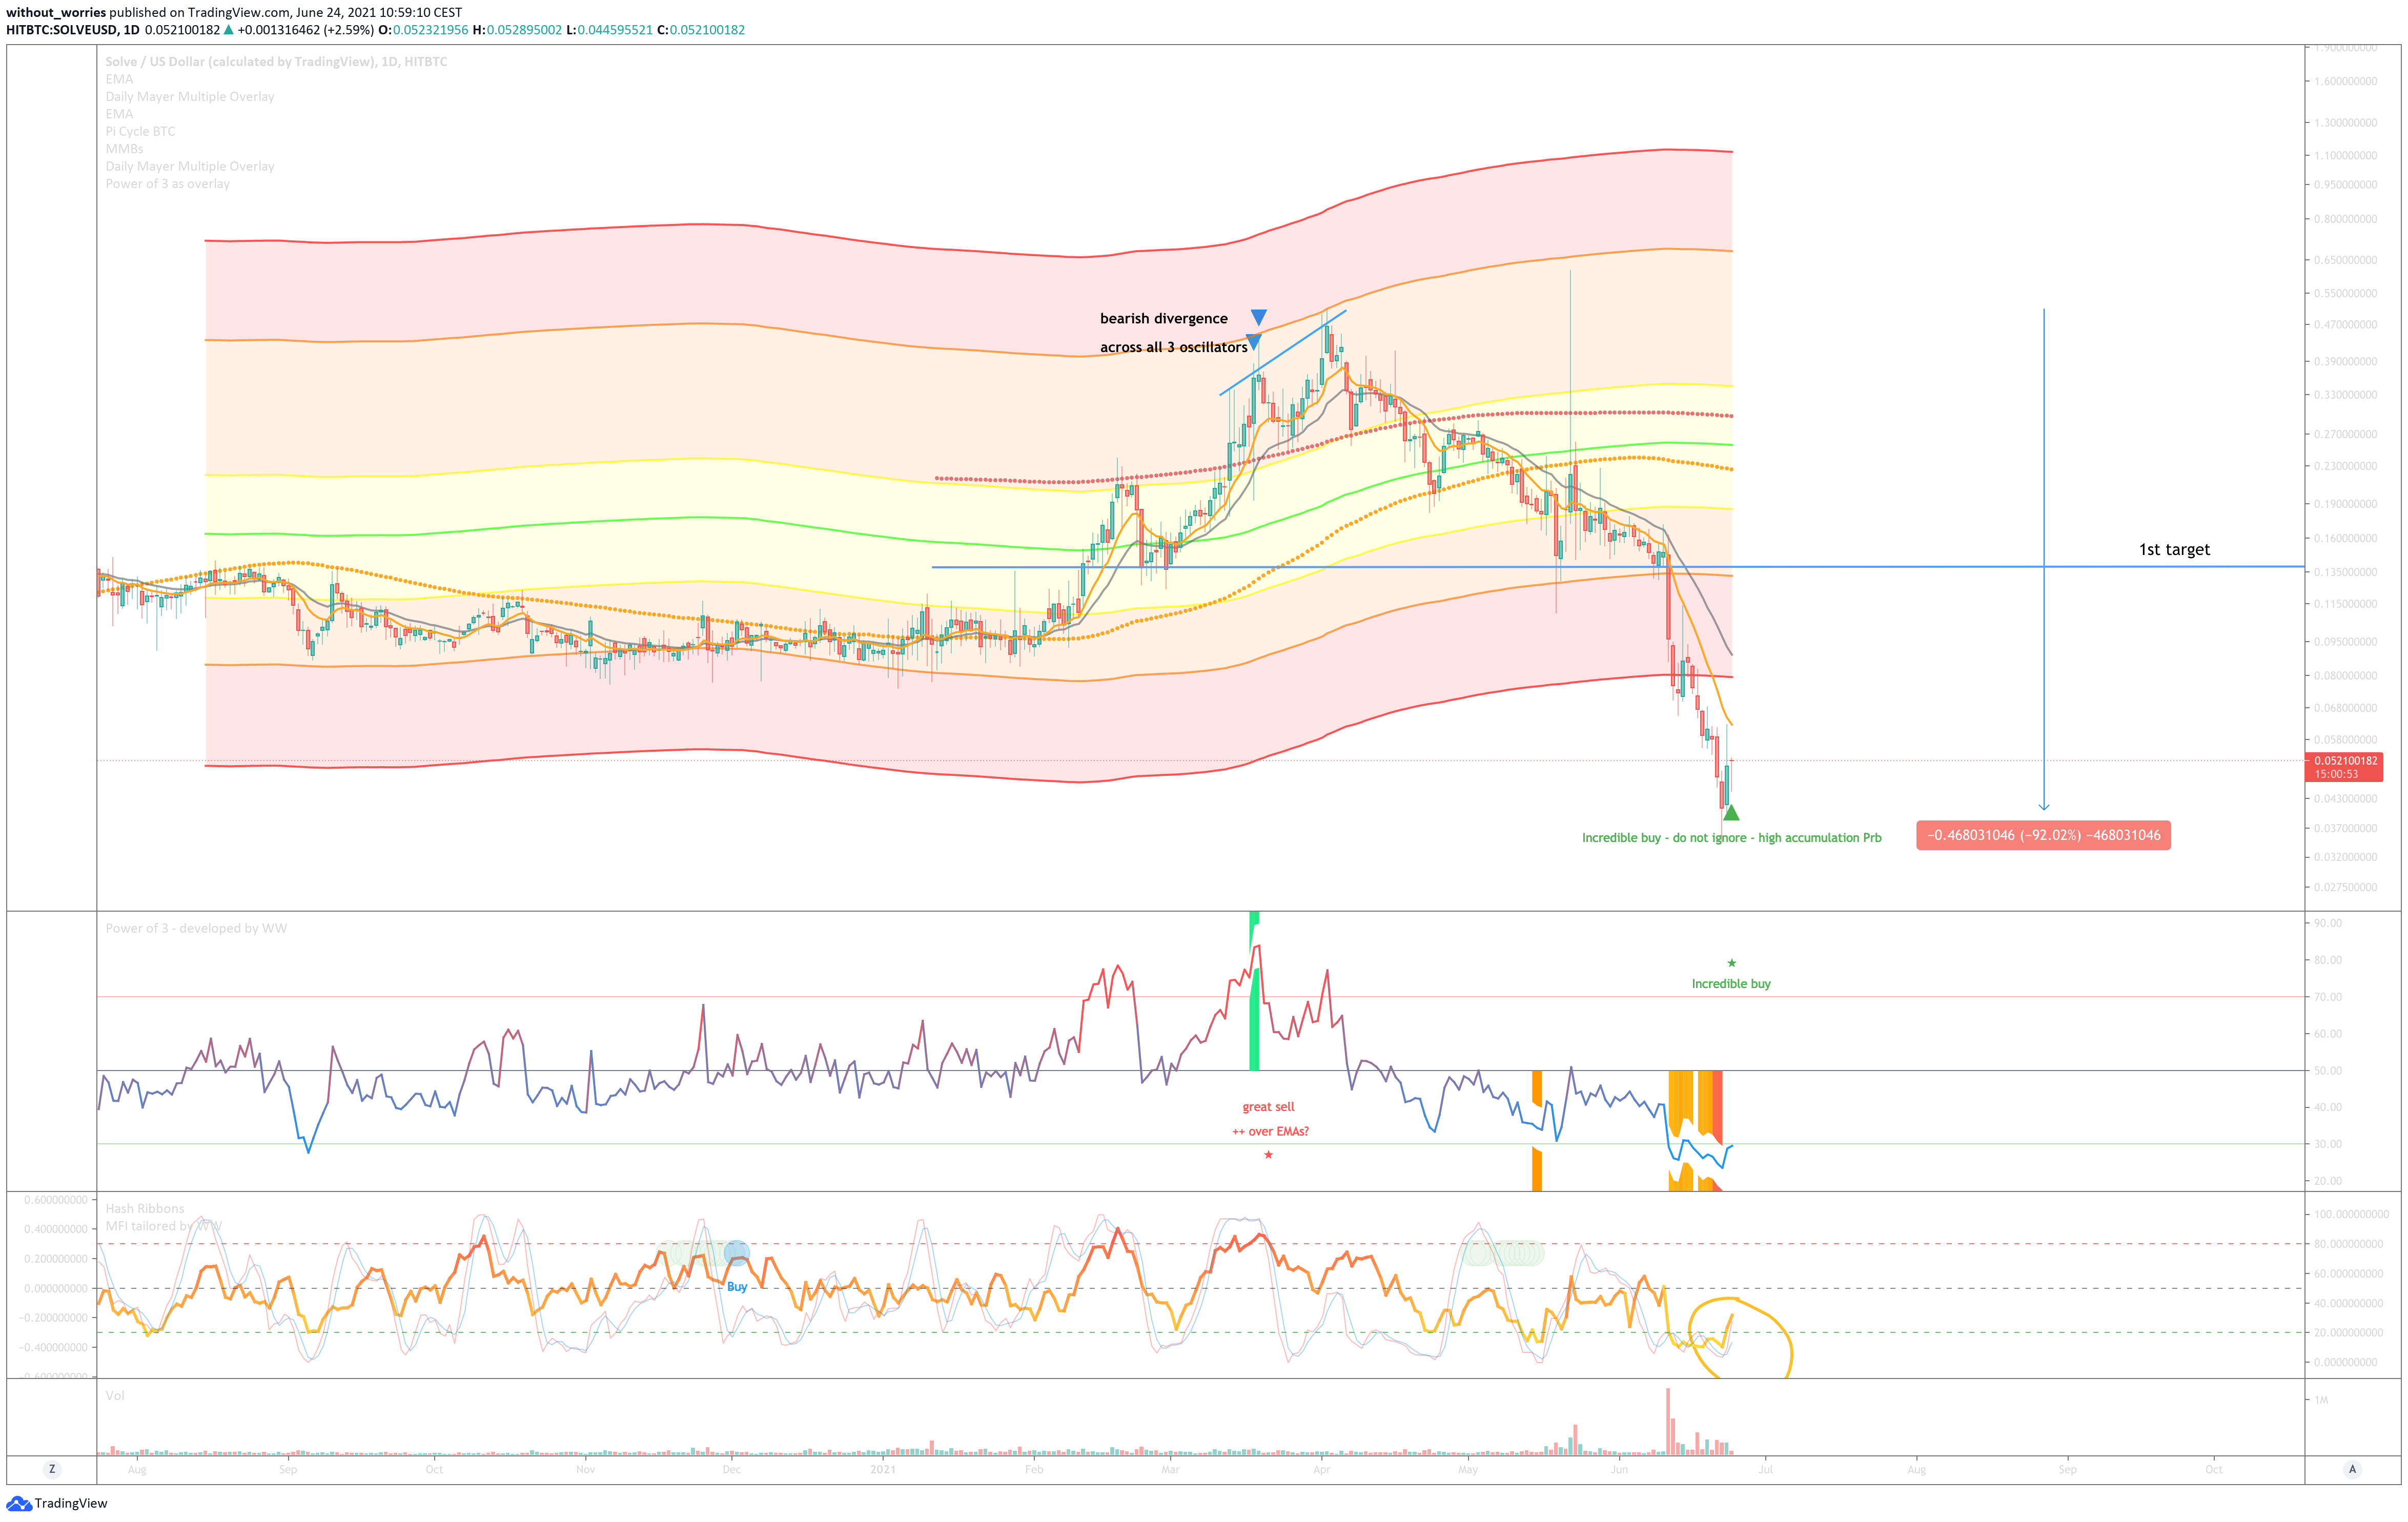Click the 'Hash Ribbons' indicator label

(145, 1208)
